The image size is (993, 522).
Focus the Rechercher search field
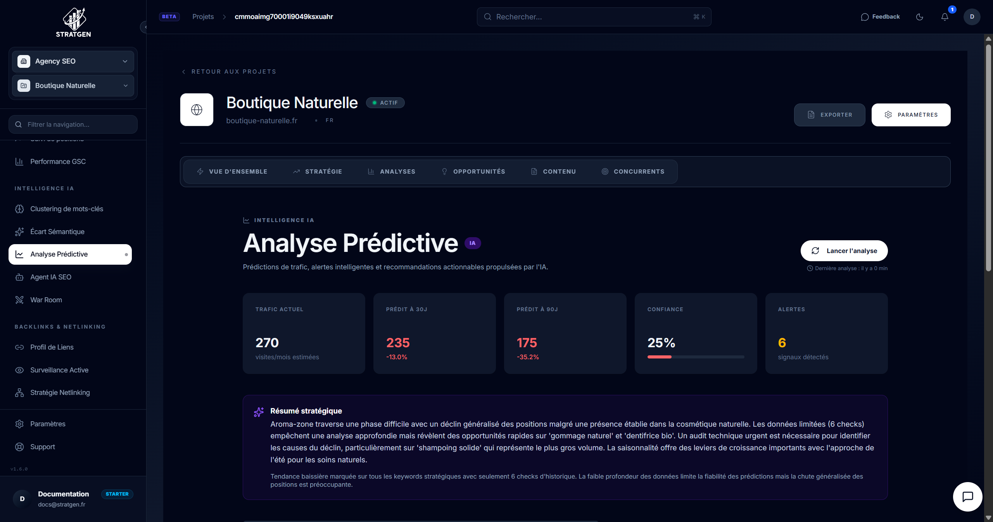click(x=594, y=17)
